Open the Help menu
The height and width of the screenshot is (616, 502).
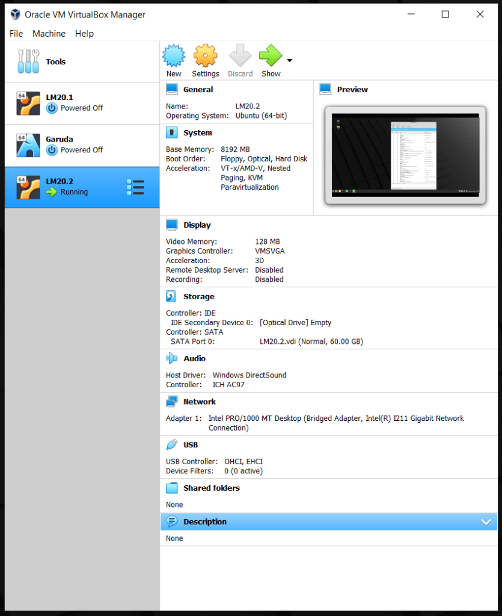click(84, 34)
